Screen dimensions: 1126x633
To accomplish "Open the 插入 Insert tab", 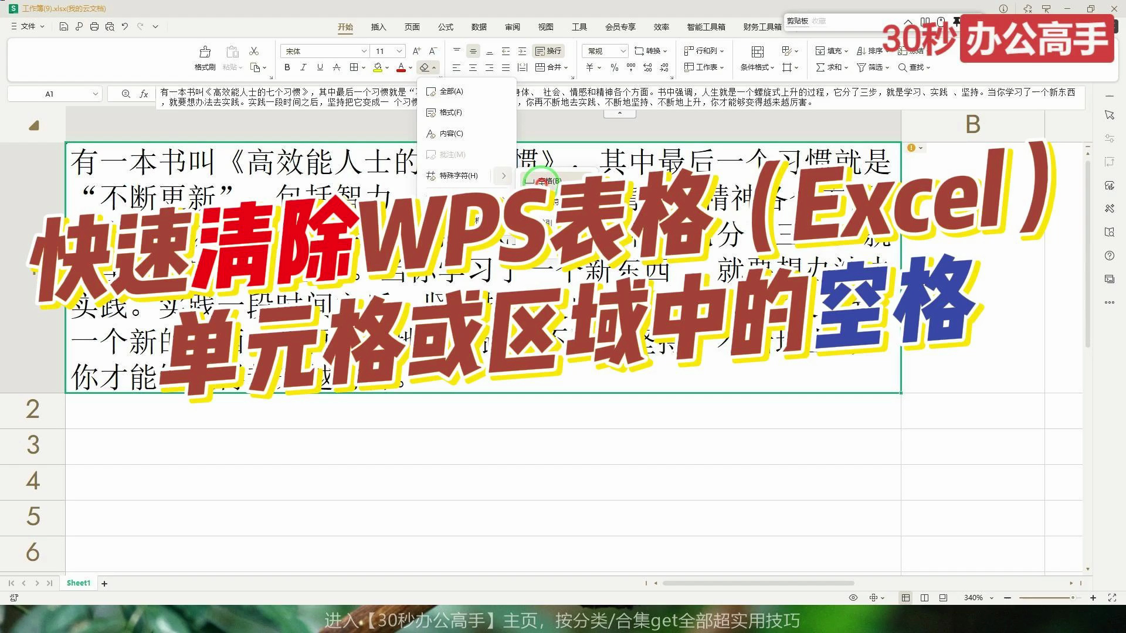I will pos(378,27).
